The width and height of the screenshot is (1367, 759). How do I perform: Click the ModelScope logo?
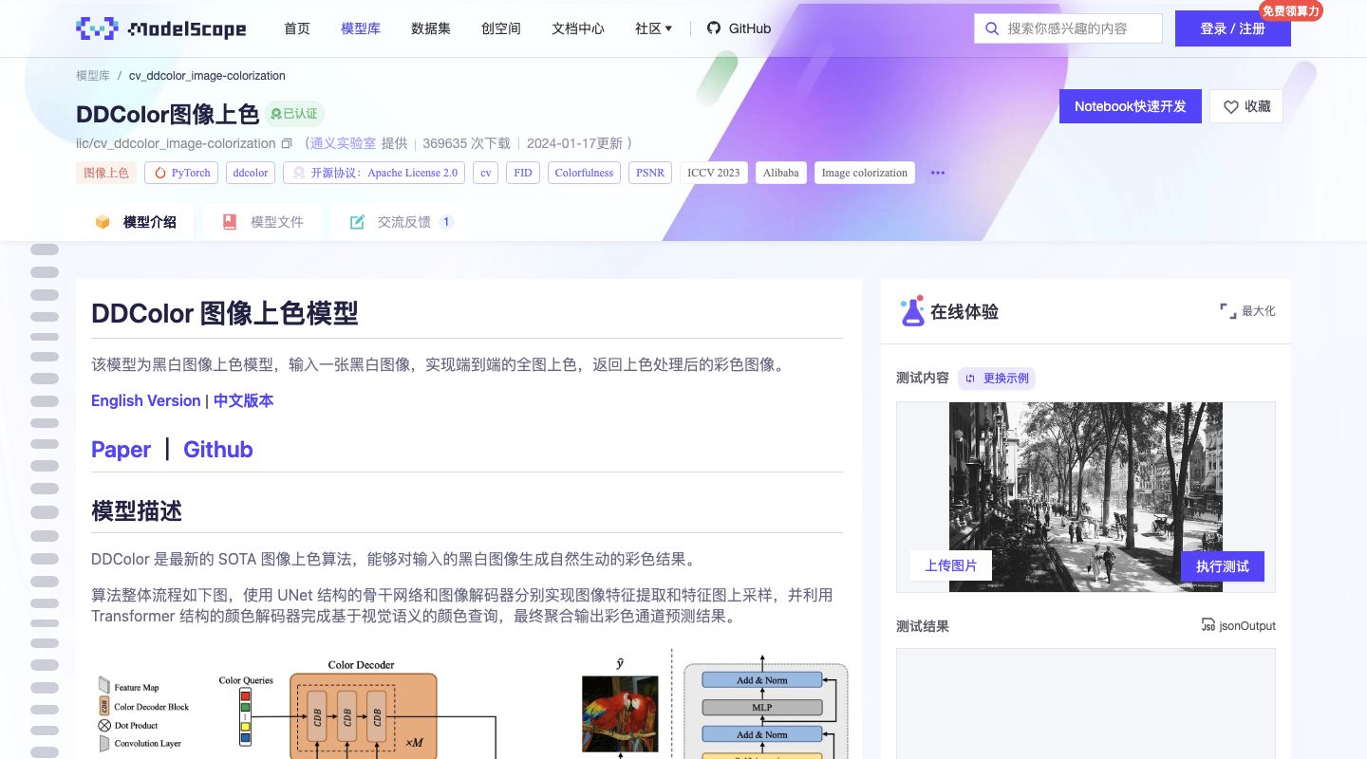tap(161, 28)
